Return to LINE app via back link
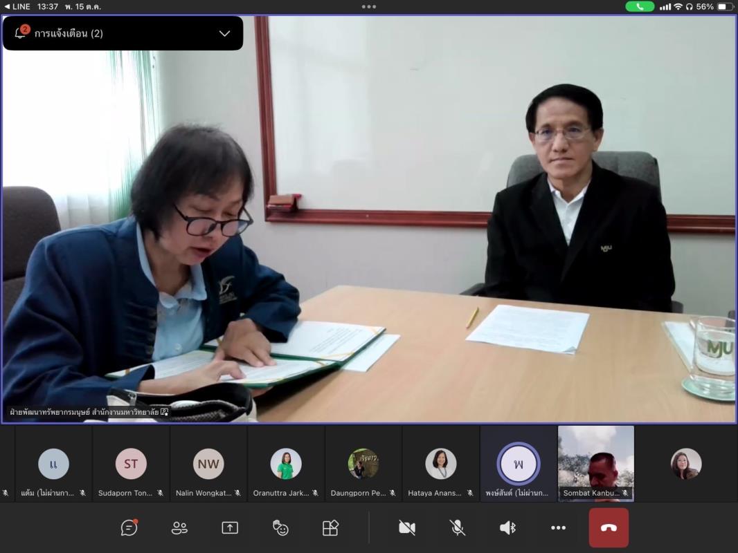The height and width of the screenshot is (553, 738). pyautogui.click(x=17, y=6)
